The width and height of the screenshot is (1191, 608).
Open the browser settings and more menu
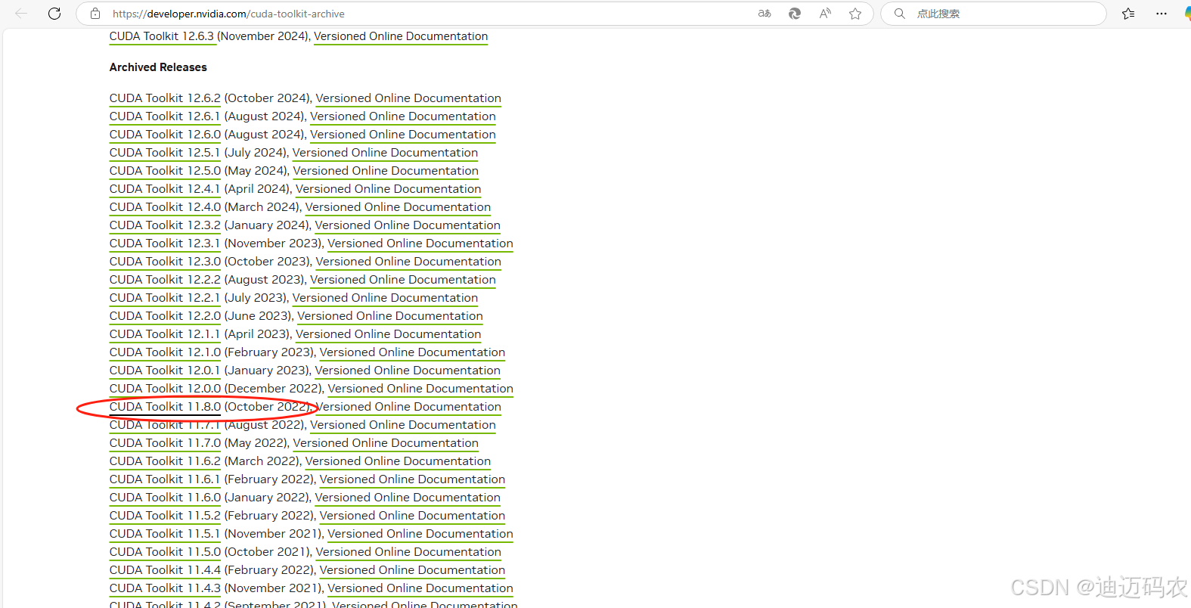(x=1162, y=14)
